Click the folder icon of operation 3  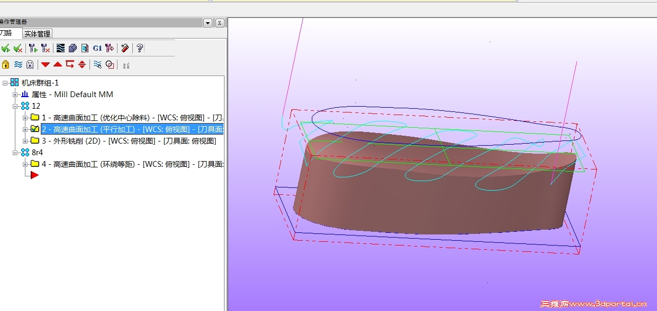coord(35,140)
